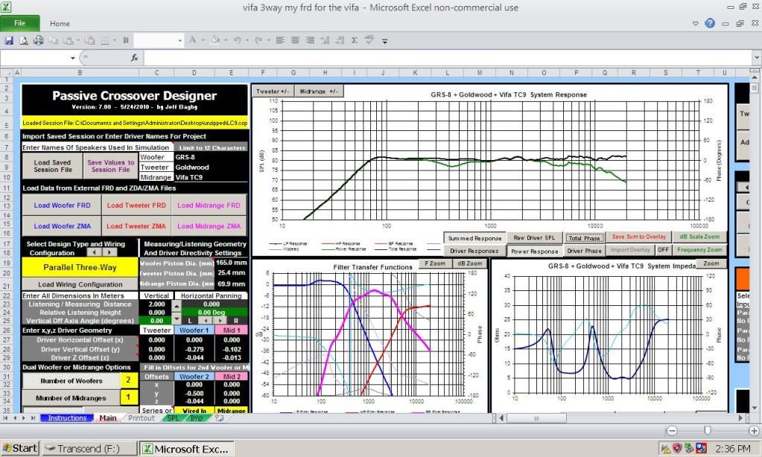The width and height of the screenshot is (762, 457).
Task: Click the Fill Color paint bucket icon
Action: point(215,40)
